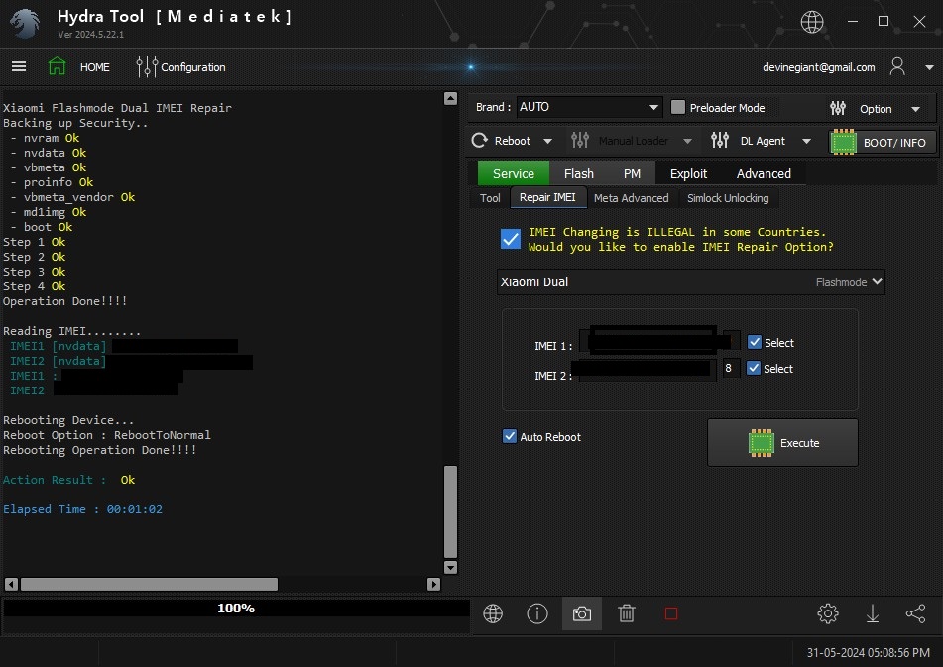Image resolution: width=943 pixels, height=667 pixels.
Task: Click the log vertical scrollbar thumb
Action: [x=450, y=512]
